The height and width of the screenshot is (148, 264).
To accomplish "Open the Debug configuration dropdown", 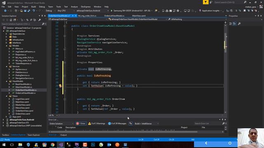I will pos(50,11).
